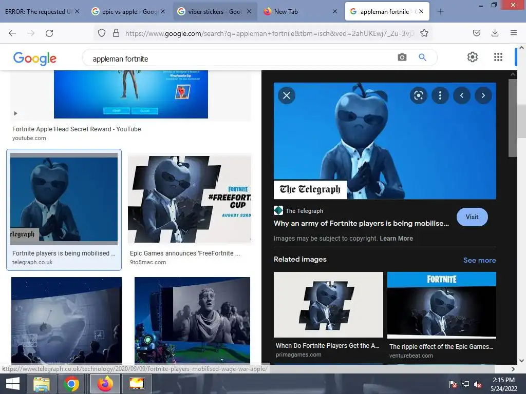Launch Chrome from taskbar
The height and width of the screenshot is (394, 526).
point(71,384)
